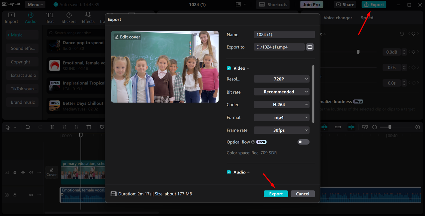Click the Search songs or artists field
Viewport: 425px width, 216px height.
pos(76,33)
